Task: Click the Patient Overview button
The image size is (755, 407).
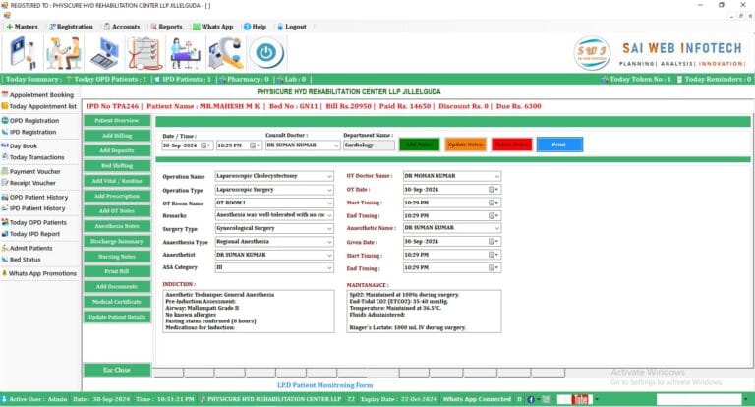Action: tap(117, 120)
